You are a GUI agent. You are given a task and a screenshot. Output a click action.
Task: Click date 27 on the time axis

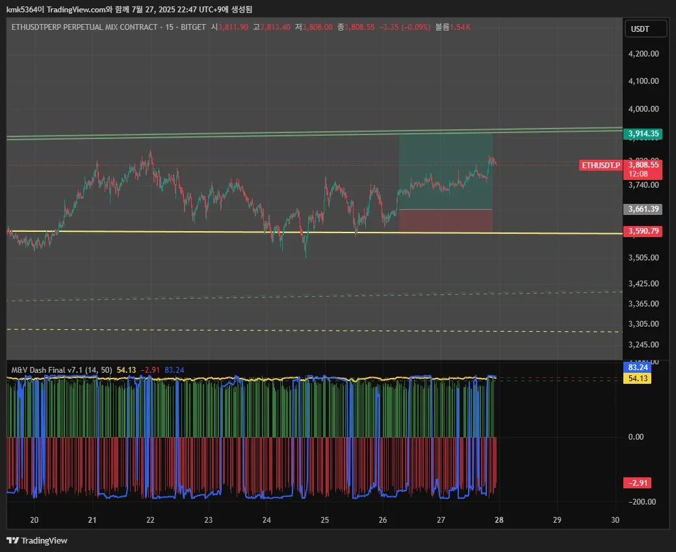click(441, 520)
